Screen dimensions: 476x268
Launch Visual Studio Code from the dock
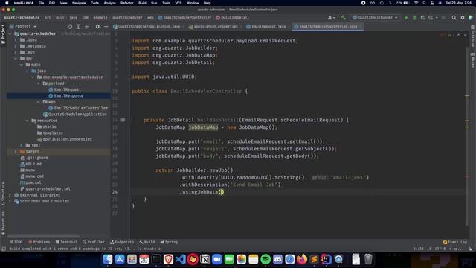coord(180,259)
